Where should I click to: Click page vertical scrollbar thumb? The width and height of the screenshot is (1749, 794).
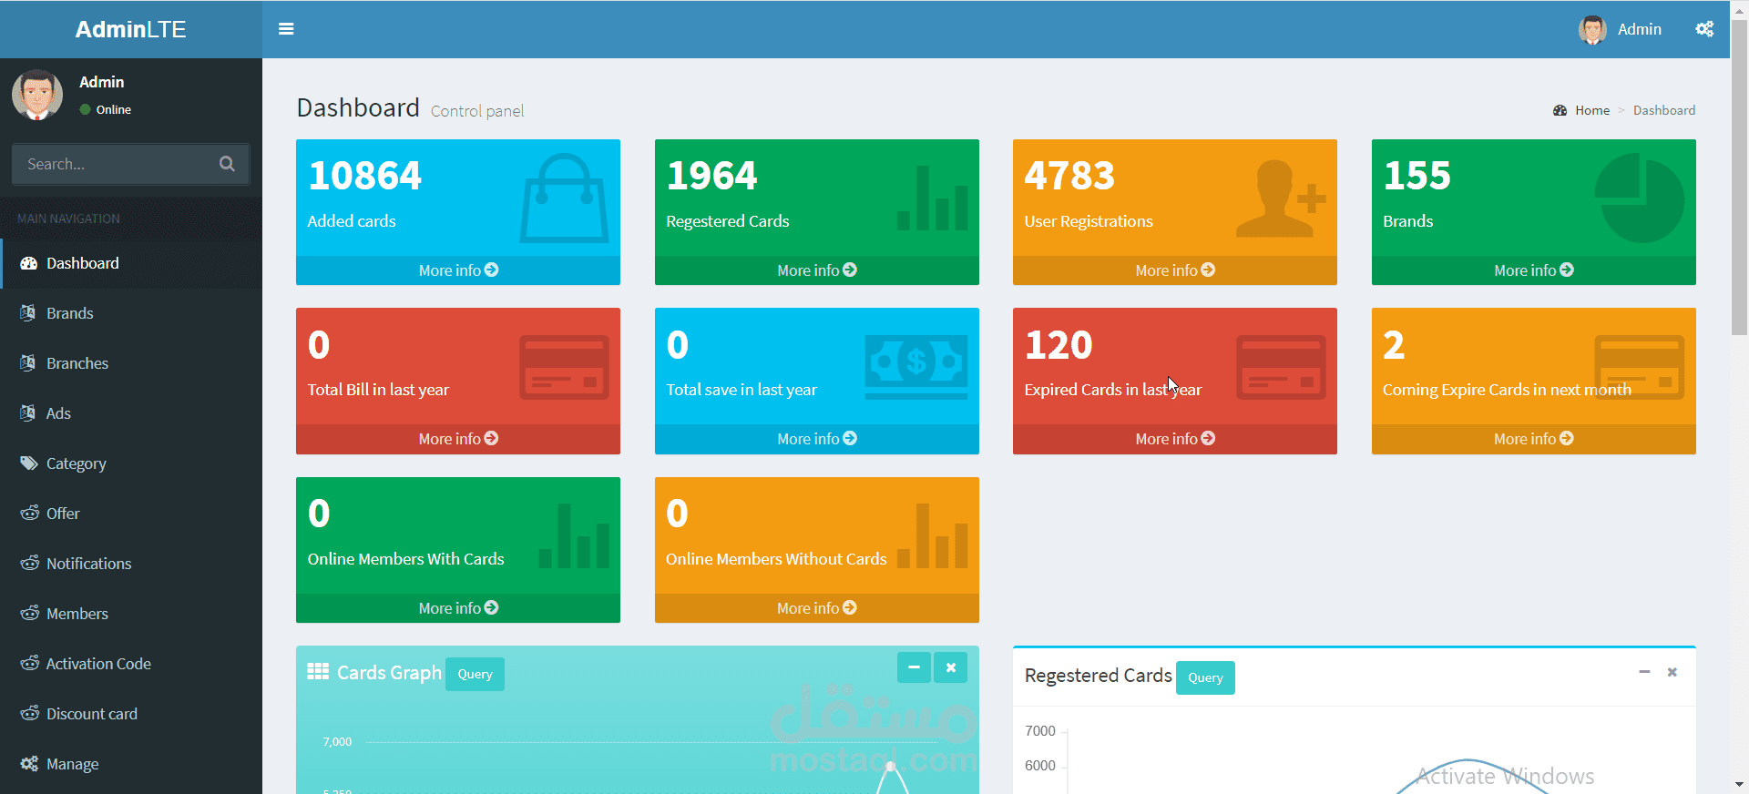tap(1739, 178)
